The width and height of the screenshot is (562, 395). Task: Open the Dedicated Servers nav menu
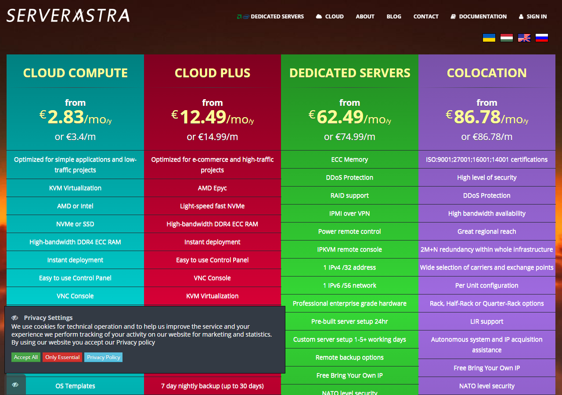click(270, 17)
